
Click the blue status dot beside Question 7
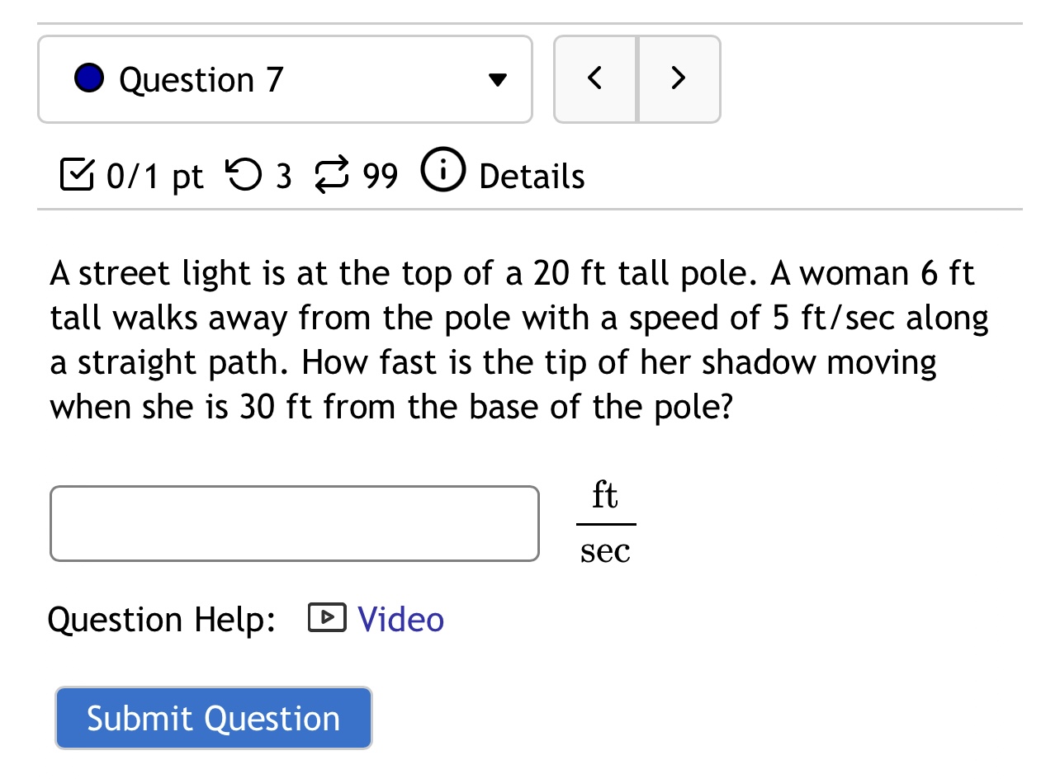pos(89,78)
